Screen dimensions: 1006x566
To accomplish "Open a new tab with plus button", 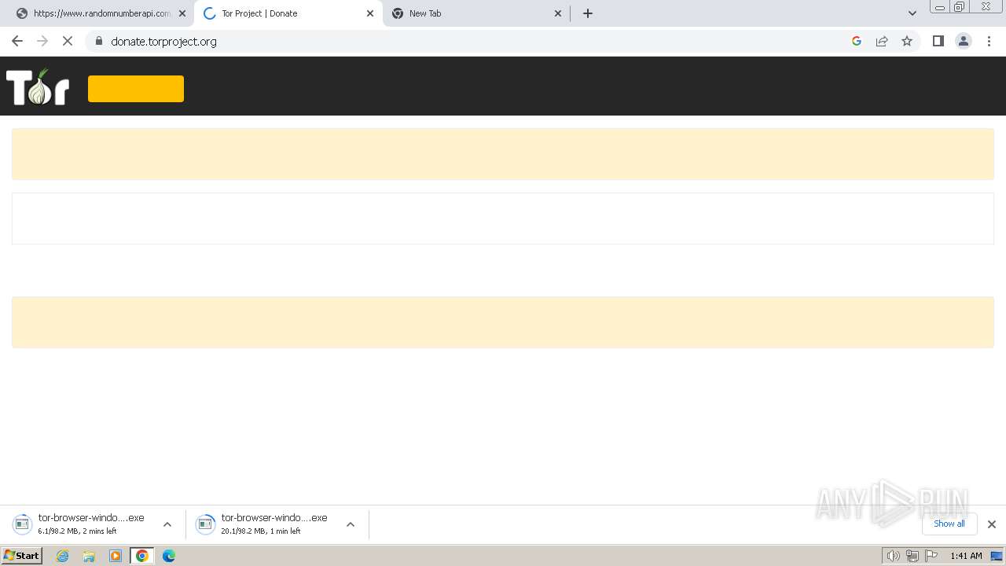I will (588, 13).
